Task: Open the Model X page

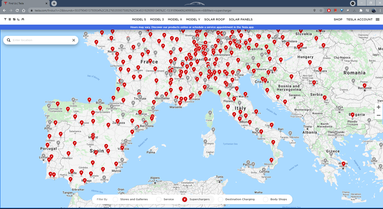Action: click(x=175, y=19)
